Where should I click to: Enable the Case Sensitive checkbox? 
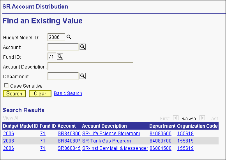tap(6, 85)
